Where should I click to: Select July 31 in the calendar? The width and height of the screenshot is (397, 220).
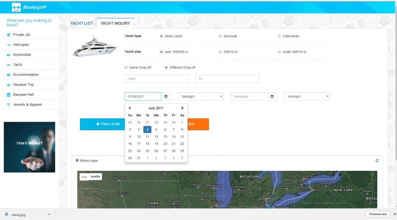coord(138,158)
